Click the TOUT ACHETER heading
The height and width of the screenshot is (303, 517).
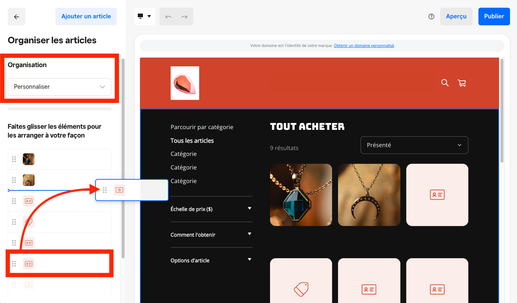tap(307, 127)
